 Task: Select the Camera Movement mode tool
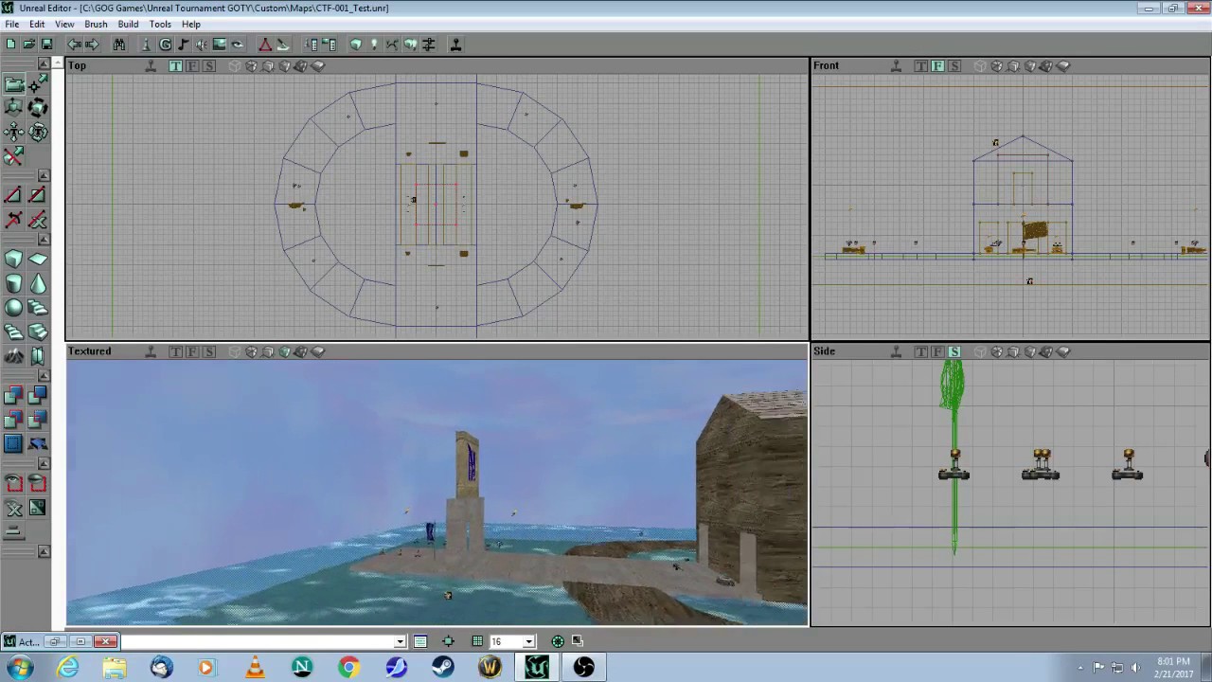pos(14,84)
